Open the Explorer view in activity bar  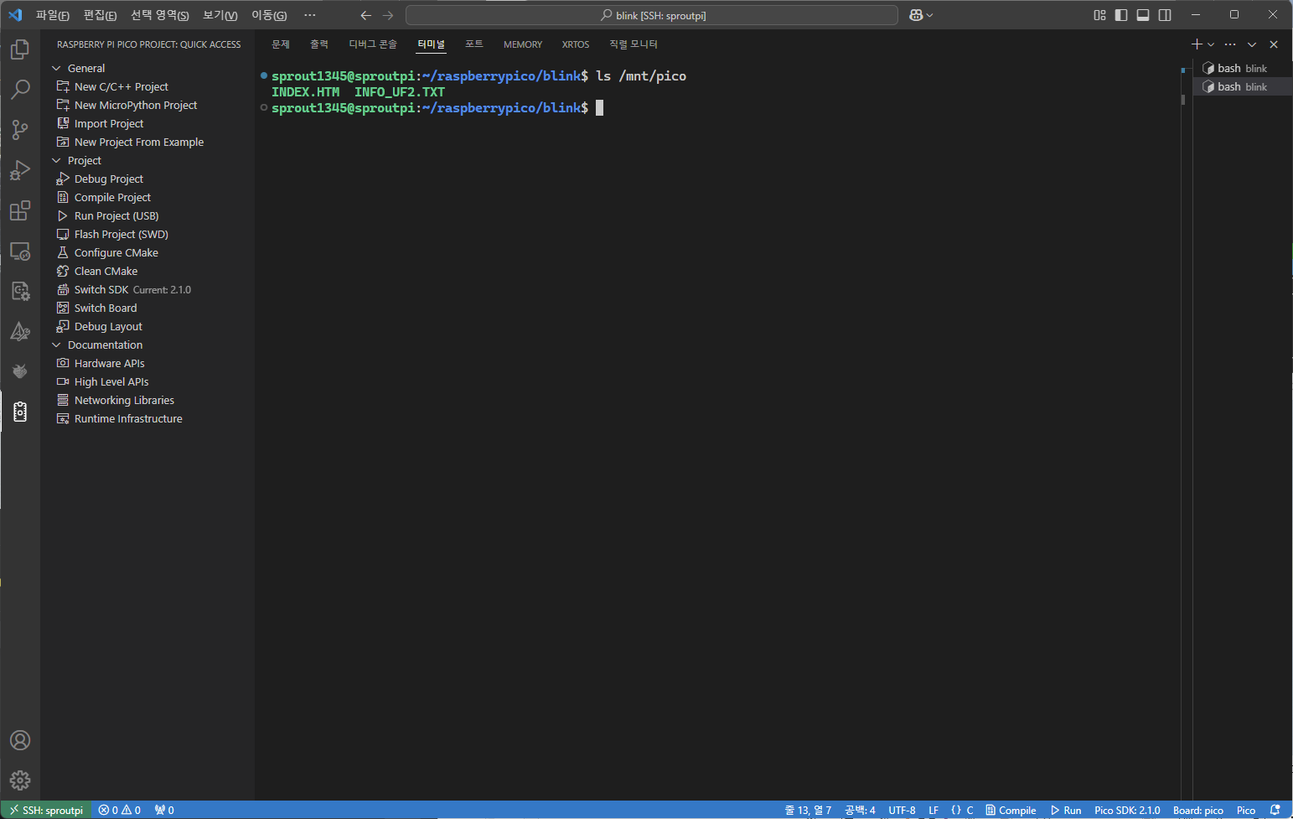(x=20, y=49)
